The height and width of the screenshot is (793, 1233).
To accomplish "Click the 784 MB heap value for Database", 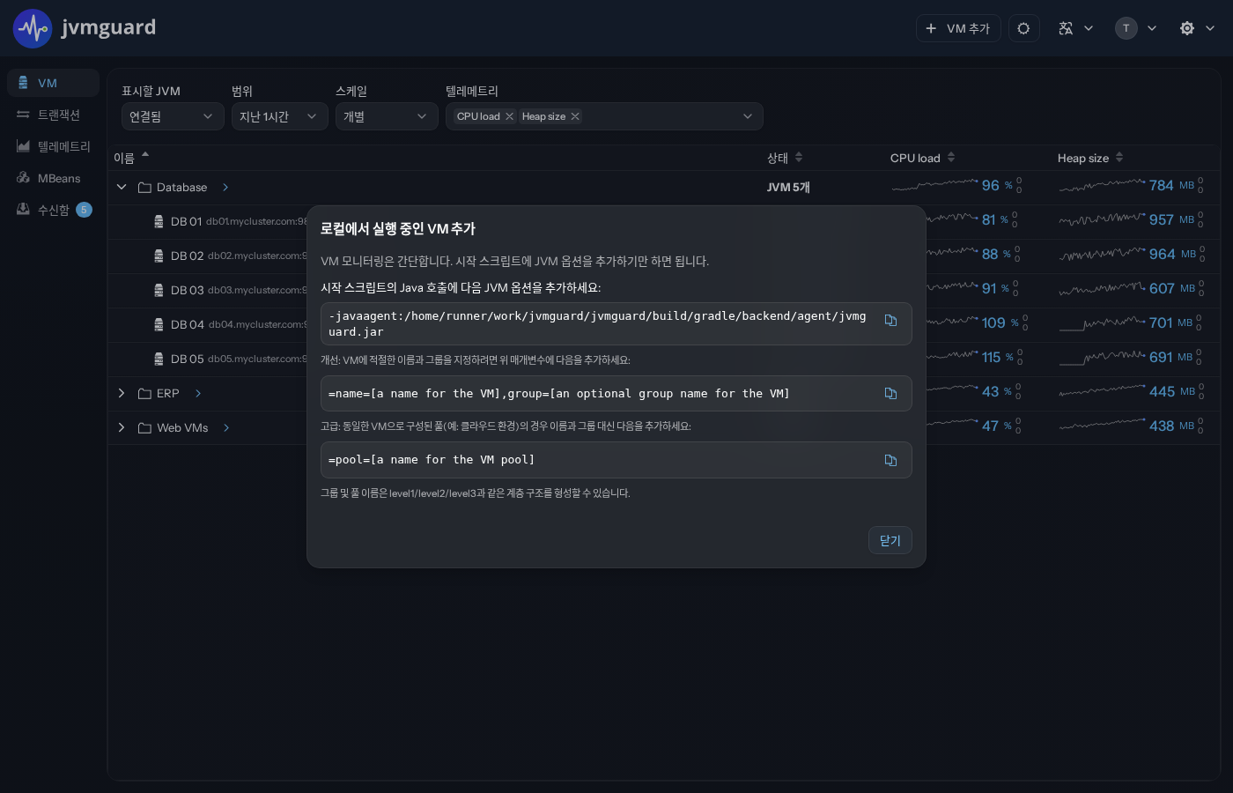I will 1171,185.
